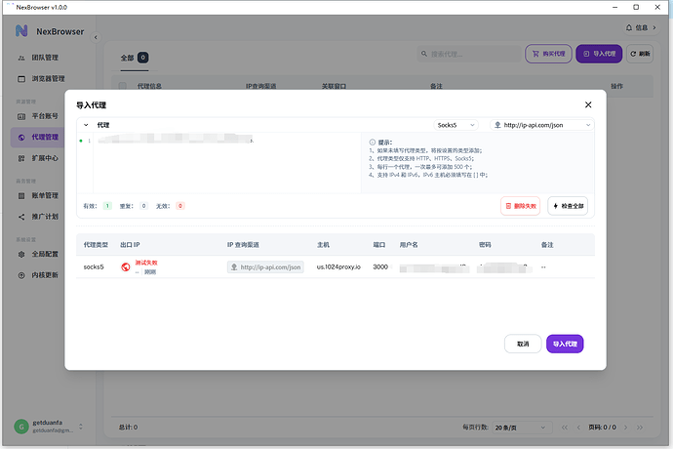
Task: Click the refresh link under 测试失败
Action: click(x=150, y=272)
